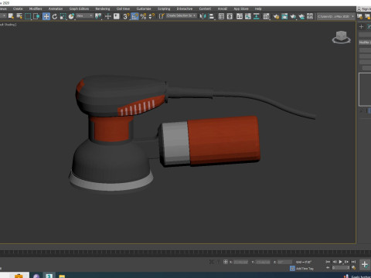Viewport: 371px width, 278px height.
Task: Toggle Window/Crossing selection mode
Action: coord(36,16)
